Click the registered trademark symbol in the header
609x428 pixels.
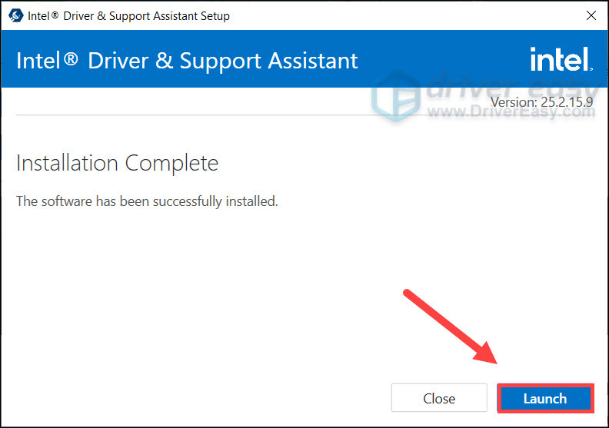pyautogui.click(x=70, y=59)
